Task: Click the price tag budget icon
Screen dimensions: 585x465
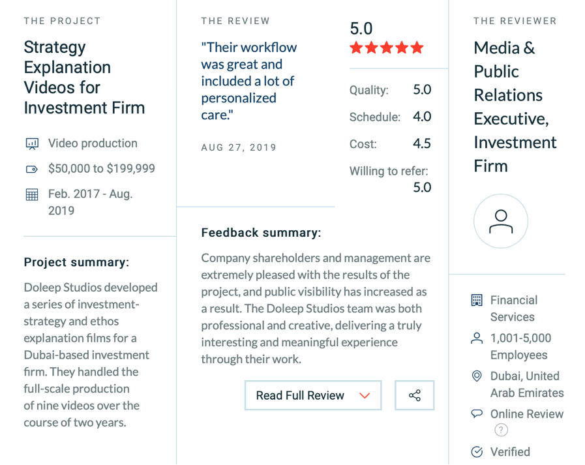Action: click(32, 170)
